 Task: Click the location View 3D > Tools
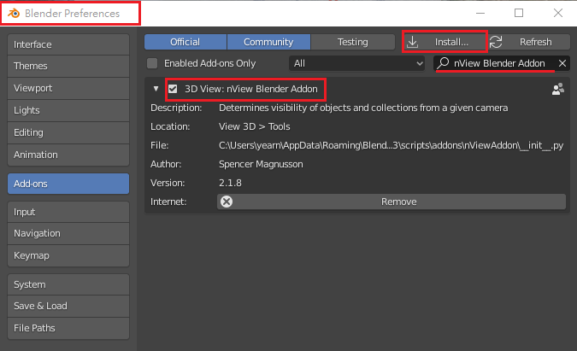(x=254, y=126)
